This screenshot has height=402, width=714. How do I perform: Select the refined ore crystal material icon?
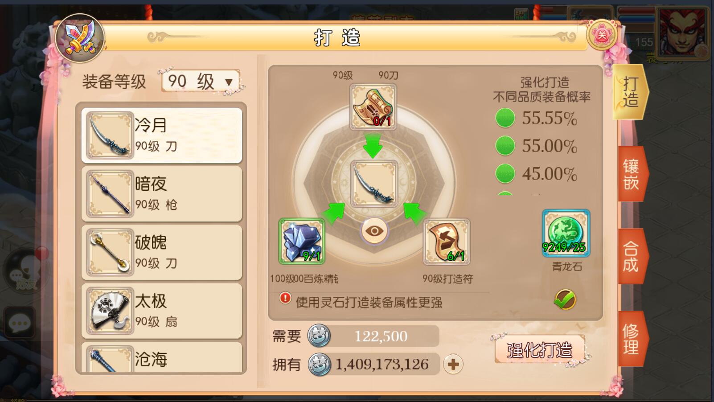302,241
